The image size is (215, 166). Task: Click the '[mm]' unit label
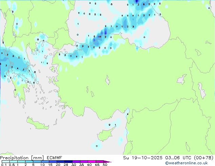click(37, 158)
